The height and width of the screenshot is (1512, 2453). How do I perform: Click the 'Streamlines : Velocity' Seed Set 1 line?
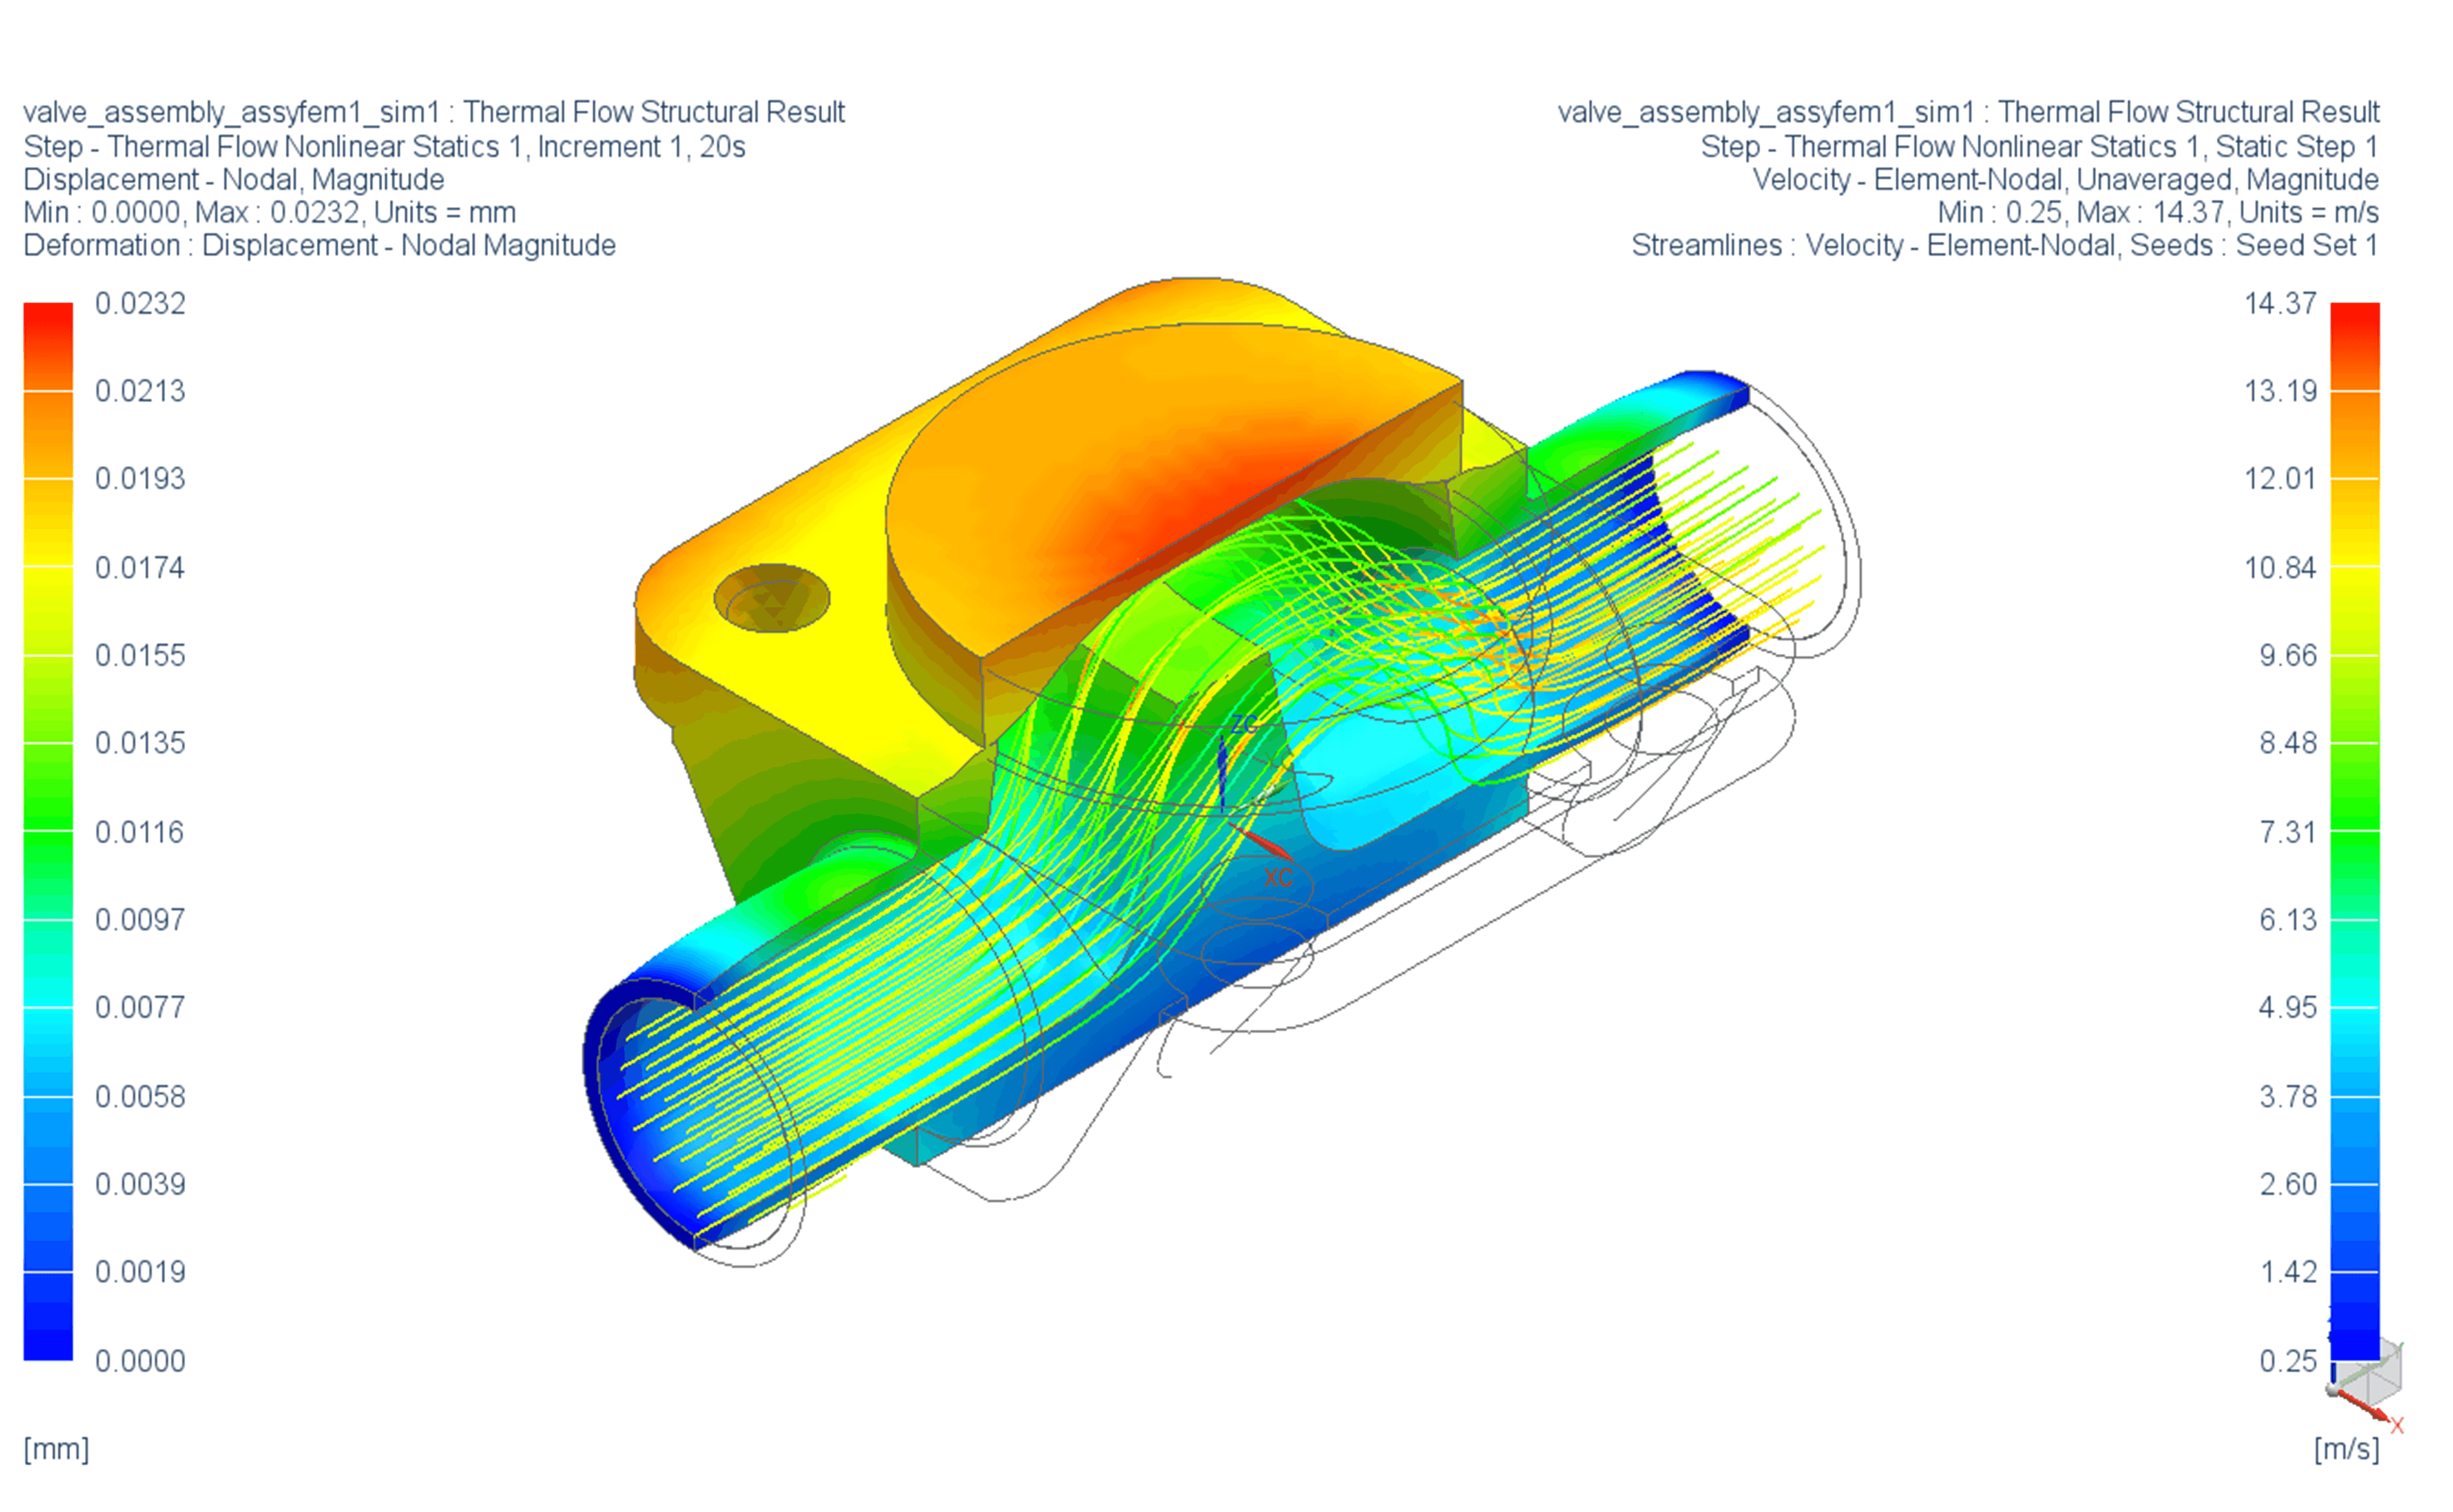click(x=2005, y=246)
